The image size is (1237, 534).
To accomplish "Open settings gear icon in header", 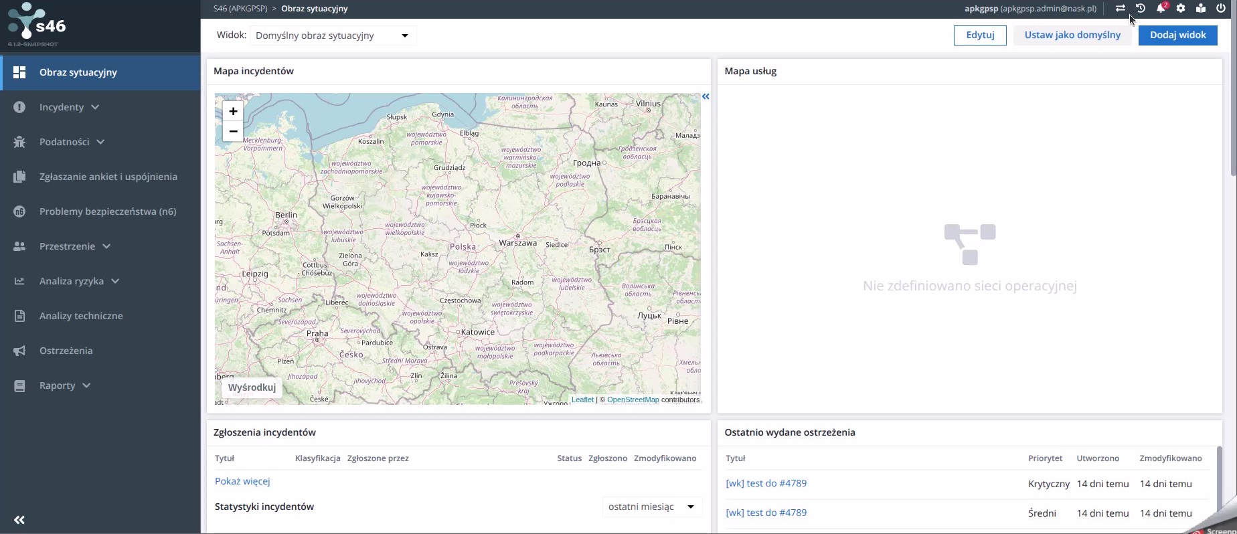I will [1181, 9].
